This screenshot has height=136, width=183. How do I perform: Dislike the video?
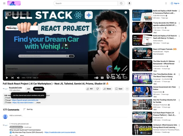click(x=98, y=89)
